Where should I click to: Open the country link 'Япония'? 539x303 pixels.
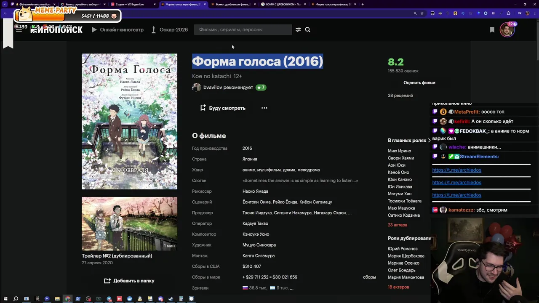[x=250, y=159]
